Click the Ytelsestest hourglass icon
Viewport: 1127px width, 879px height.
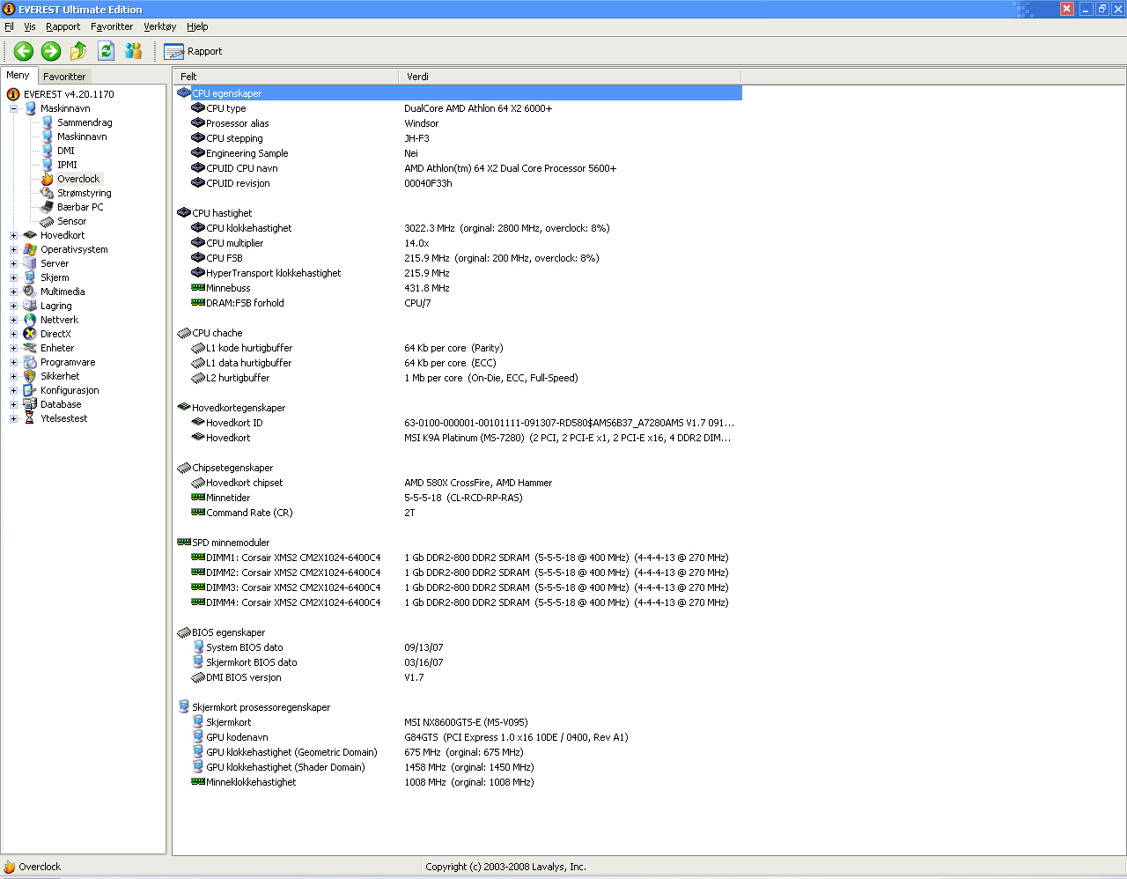tap(30, 418)
